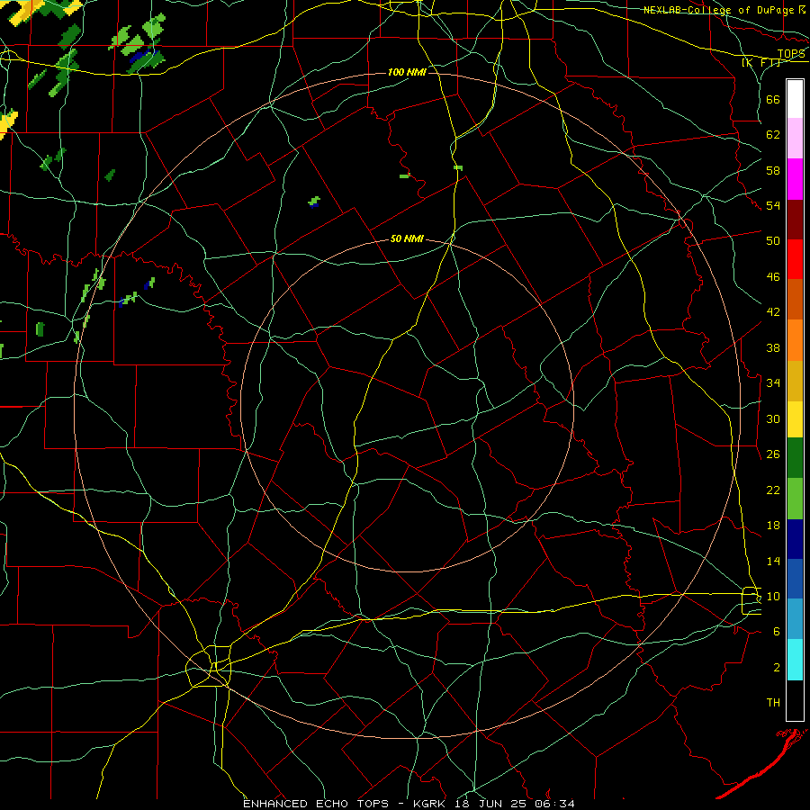This screenshot has height=810, width=810.
Task: Click the yellow 34 kft legend swatch
Action: 795,419
